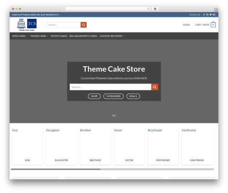Viewport: 228px width, 193px height.
Task: Click the new tab plus button
Action: pos(216,10)
